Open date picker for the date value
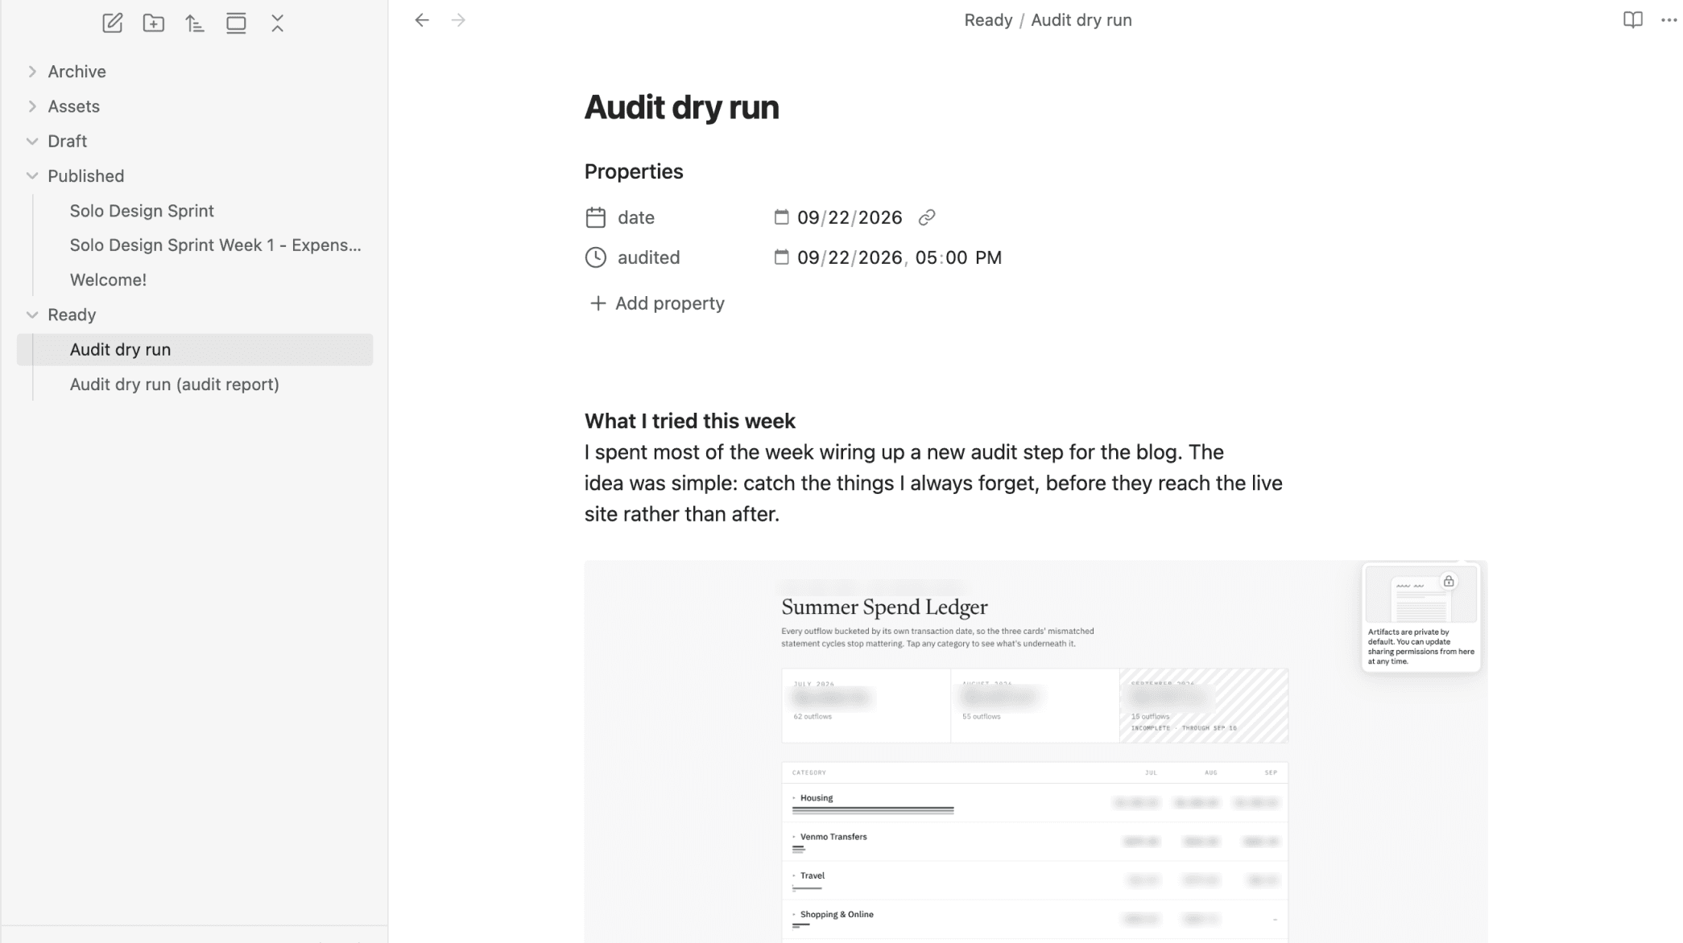The height and width of the screenshot is (943, 1683). click(781, 216)
